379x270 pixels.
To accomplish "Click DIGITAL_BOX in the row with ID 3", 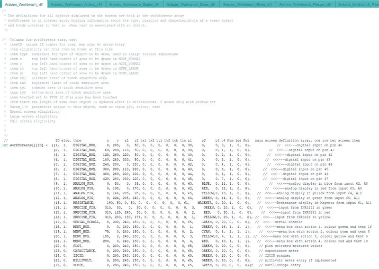I will pos(85,155).
